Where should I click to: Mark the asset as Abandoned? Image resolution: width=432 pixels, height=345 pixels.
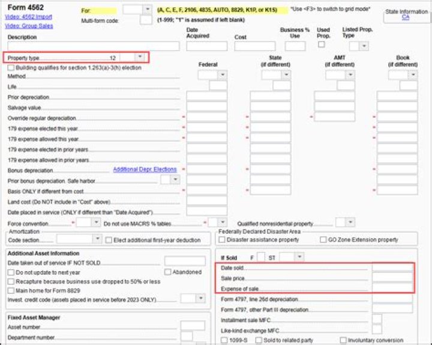(168, 272)
